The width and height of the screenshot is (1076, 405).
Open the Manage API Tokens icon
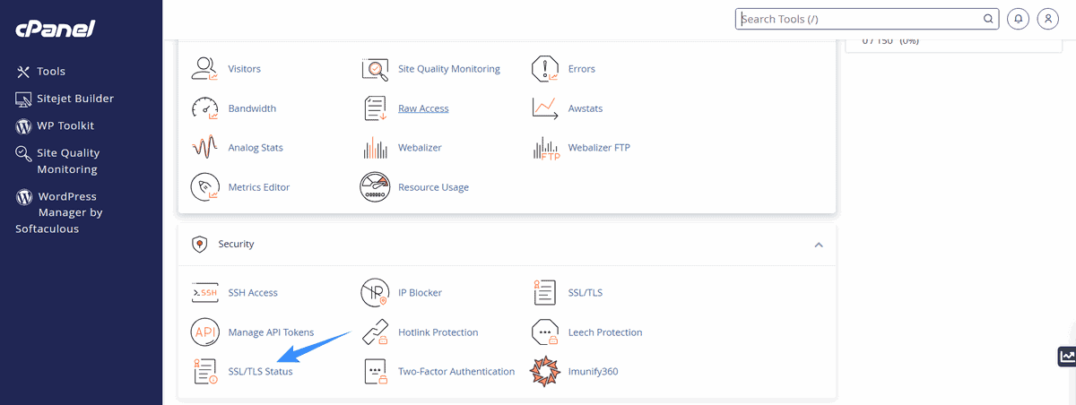pyautogui.click(x=205, y=332)
